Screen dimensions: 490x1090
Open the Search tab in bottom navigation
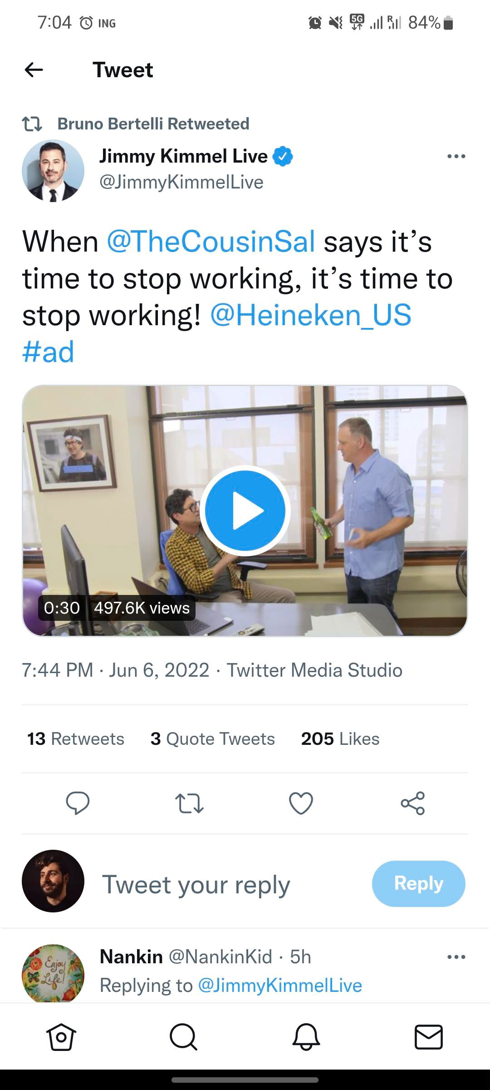(x=183, y=1037)
